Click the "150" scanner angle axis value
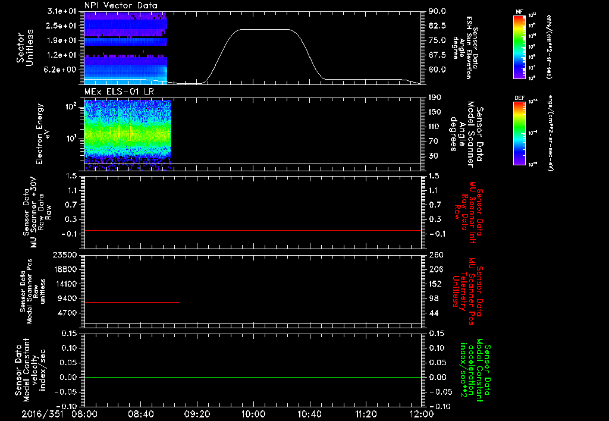 435,112
